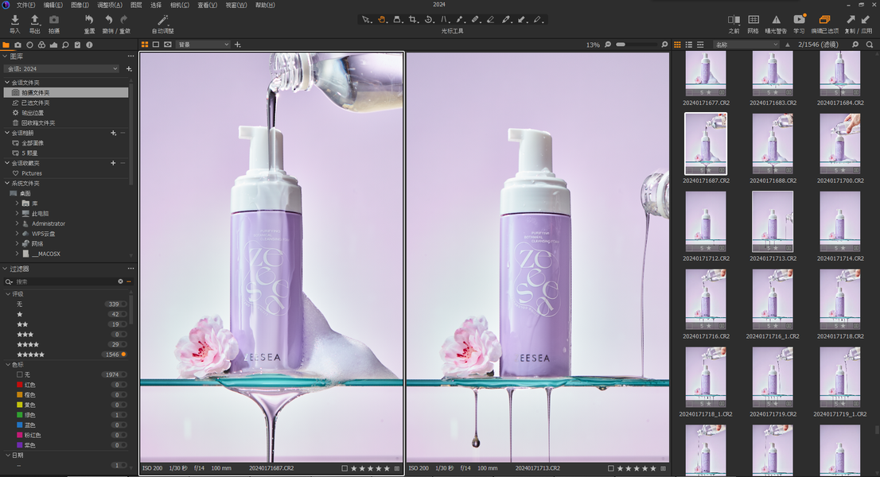Switch viewer to single image mode
Viewport: 880px width, 477px height.
pos(156,45)
